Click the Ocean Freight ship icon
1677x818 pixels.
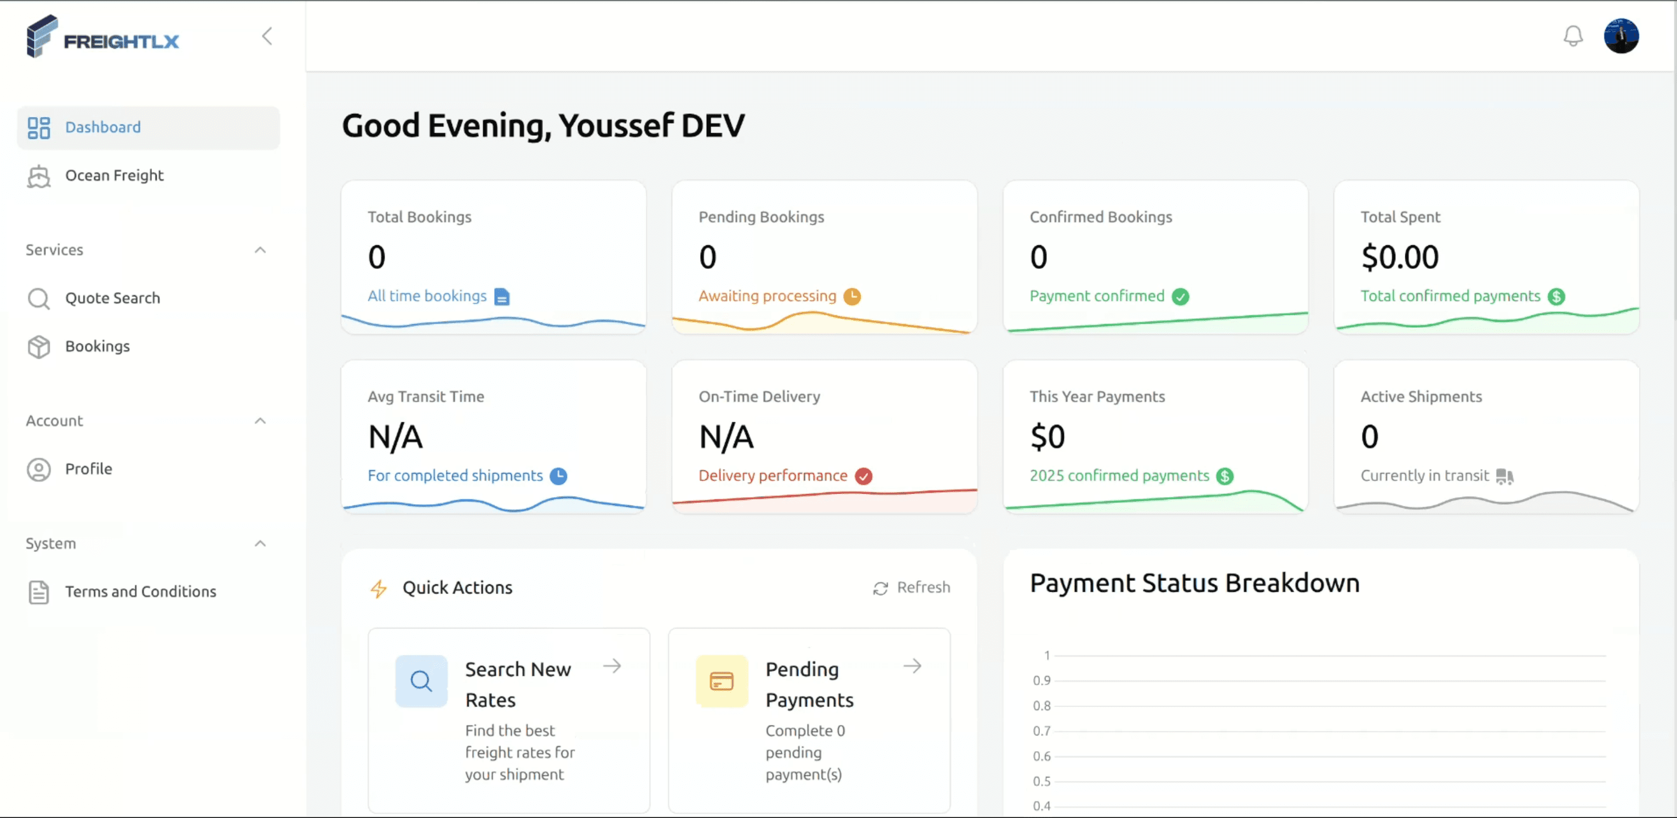[38, 176]
